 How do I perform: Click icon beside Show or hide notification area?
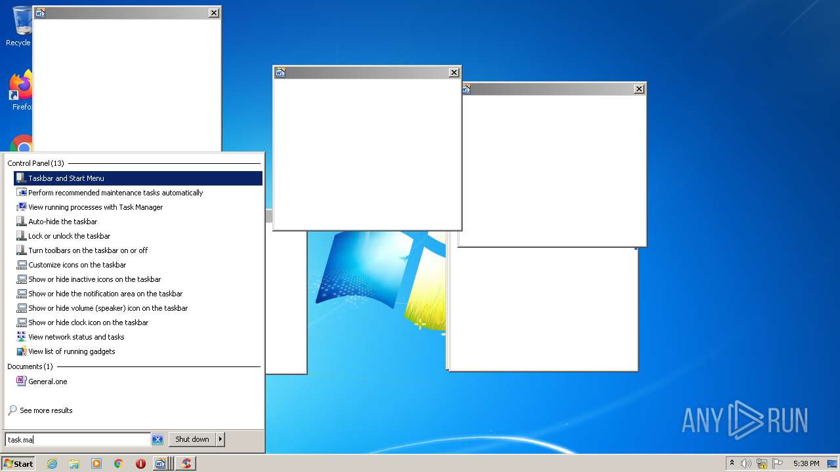[x=22, y=294]
